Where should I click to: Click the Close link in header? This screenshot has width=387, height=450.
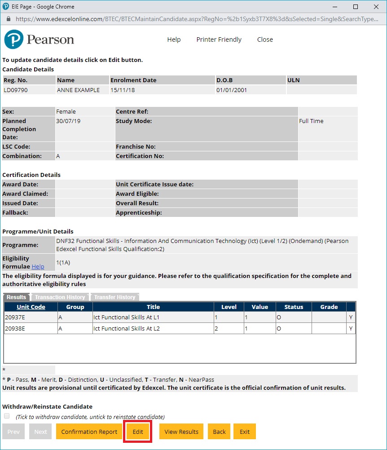click(265, 40)
